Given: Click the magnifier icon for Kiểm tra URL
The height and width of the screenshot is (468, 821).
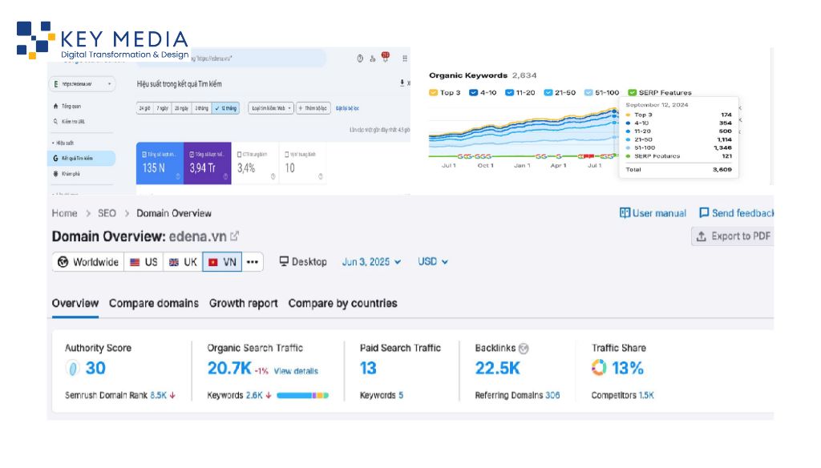Looking at the screenshot, I should 55,122.
